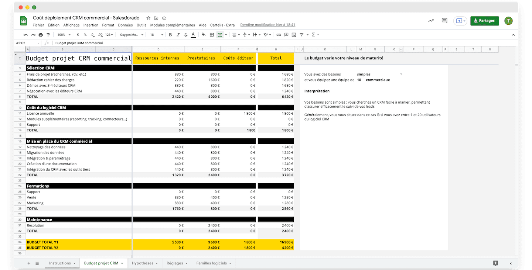Apply percent number format
This screenshot has width=532, height=270.
tap(85, 35)
